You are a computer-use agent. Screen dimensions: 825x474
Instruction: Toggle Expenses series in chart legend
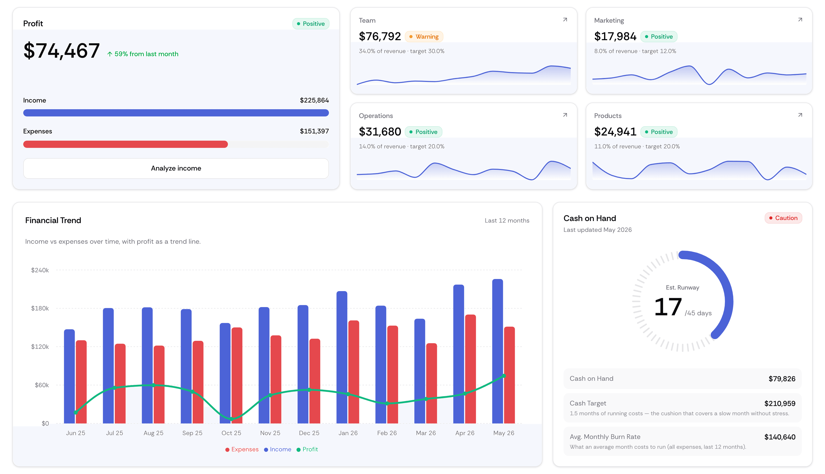pyautogui.click(x=242, y=449)
